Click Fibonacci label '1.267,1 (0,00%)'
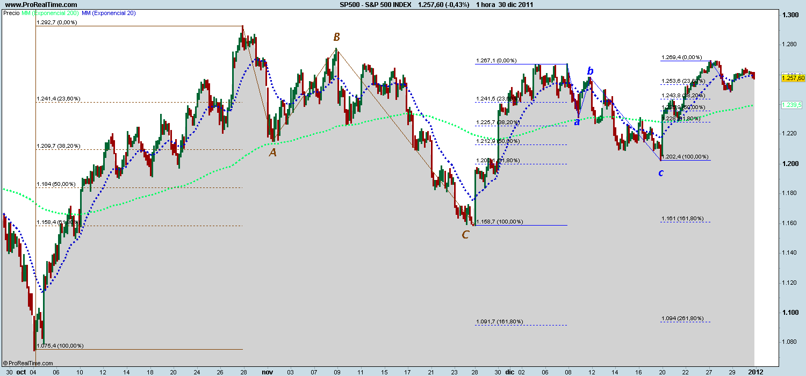This screenshot has height=376, width=806. 496,61
